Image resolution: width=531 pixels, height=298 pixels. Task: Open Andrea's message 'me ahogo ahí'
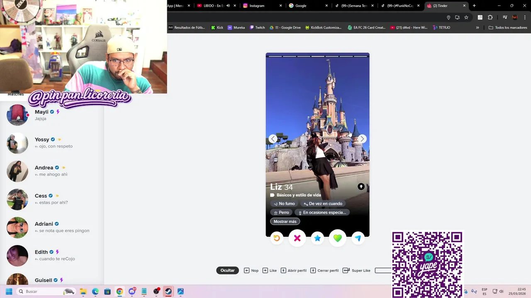52,171
